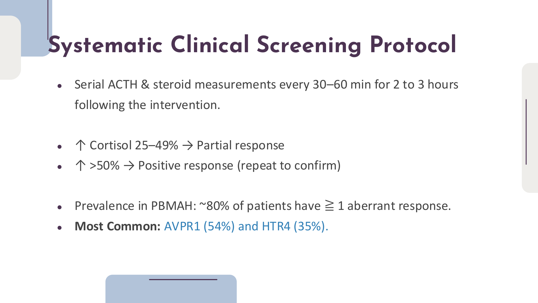This screenshot has width=538, height=303.
Task: Select the purple vertical line on the right edge
Action: coord(526,132)
